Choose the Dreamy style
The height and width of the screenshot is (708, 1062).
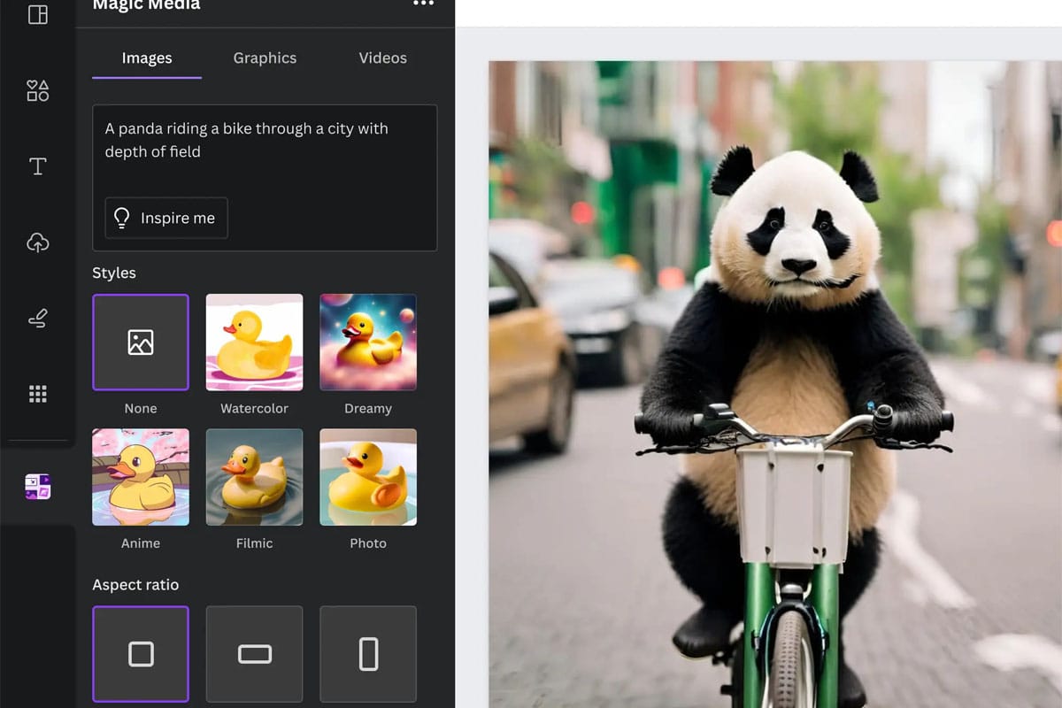[367, 342]
